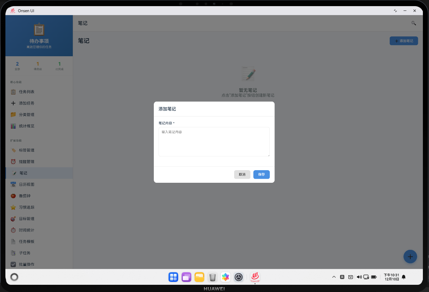Viewport: 429px width, 292px height.
Task: Focus the 笔记内容 text area
Action: pos(214,142)
